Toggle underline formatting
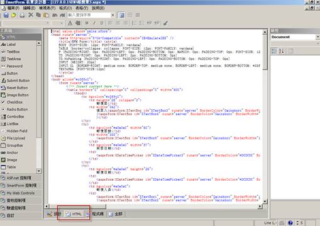 [102, 23]
